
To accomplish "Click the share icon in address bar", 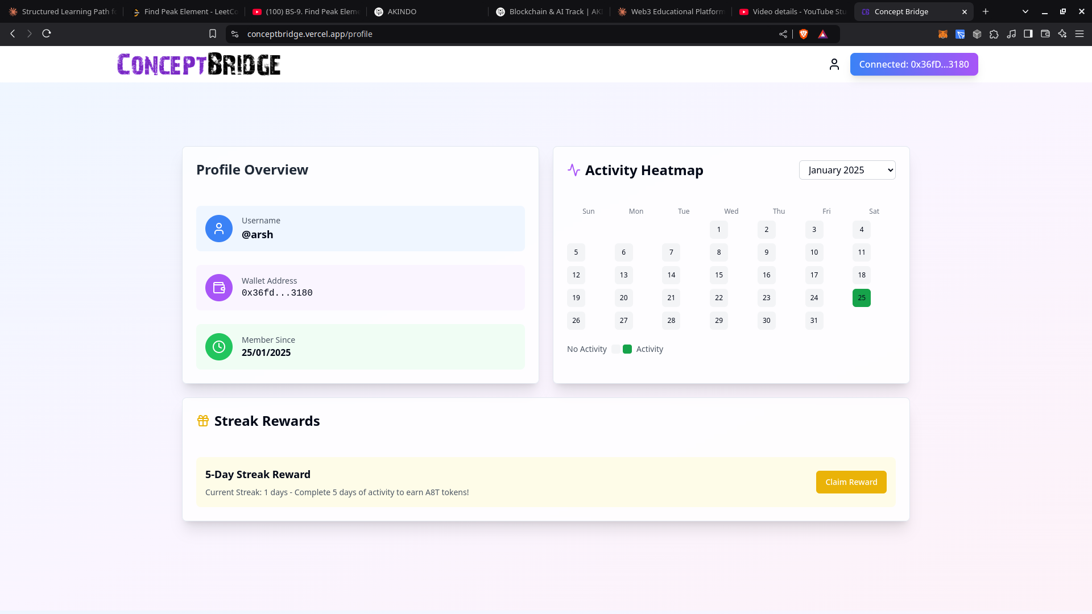I will click(783, 34).
